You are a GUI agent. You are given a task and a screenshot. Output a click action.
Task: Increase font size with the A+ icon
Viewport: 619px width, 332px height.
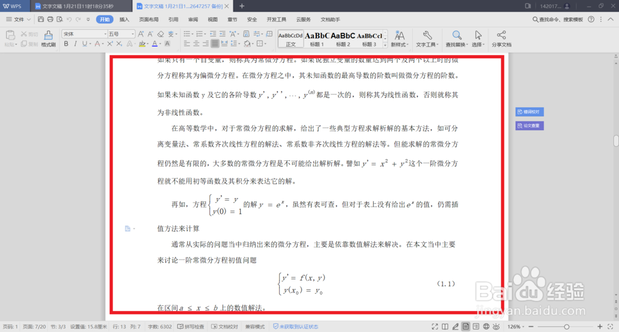141,34
